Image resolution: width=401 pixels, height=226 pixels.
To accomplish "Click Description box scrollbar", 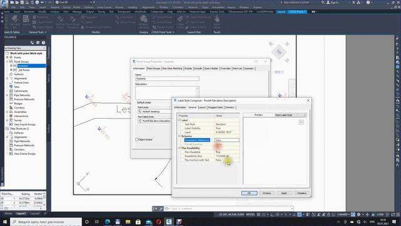I will click(x=197, y=93).
